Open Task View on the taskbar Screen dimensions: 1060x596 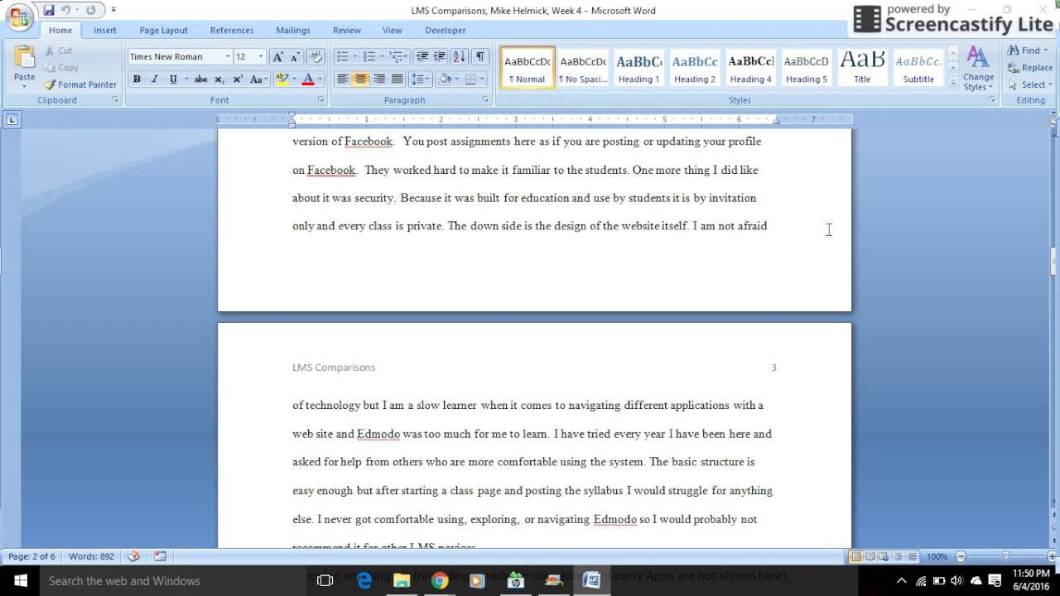click(325, 580)
